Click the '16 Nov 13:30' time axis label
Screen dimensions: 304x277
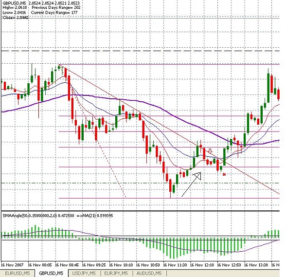[x=256, y=265]
